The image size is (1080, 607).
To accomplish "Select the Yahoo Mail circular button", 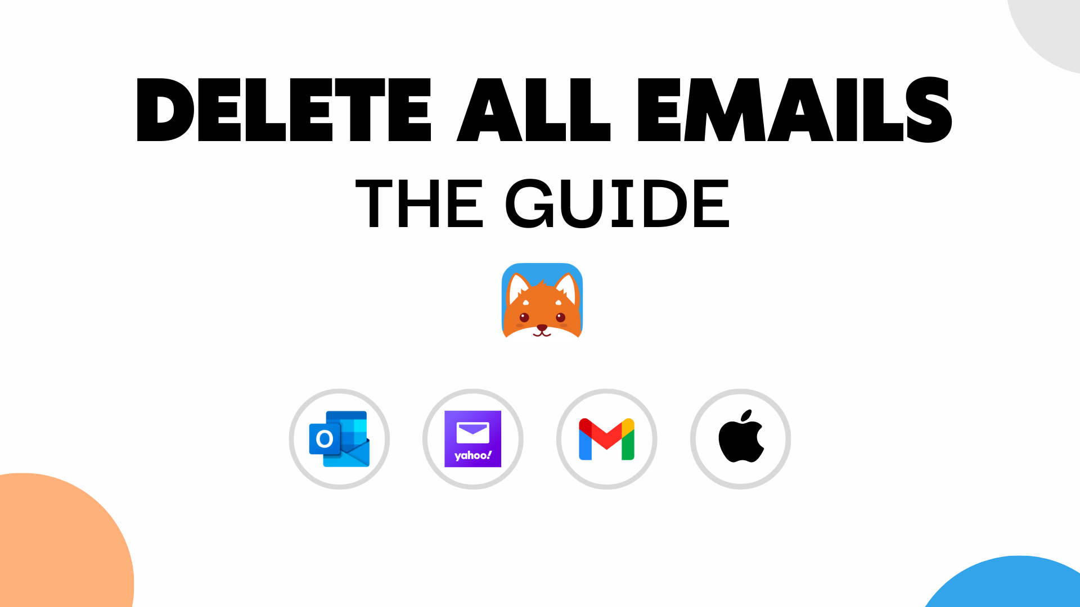I will point(473,438).
